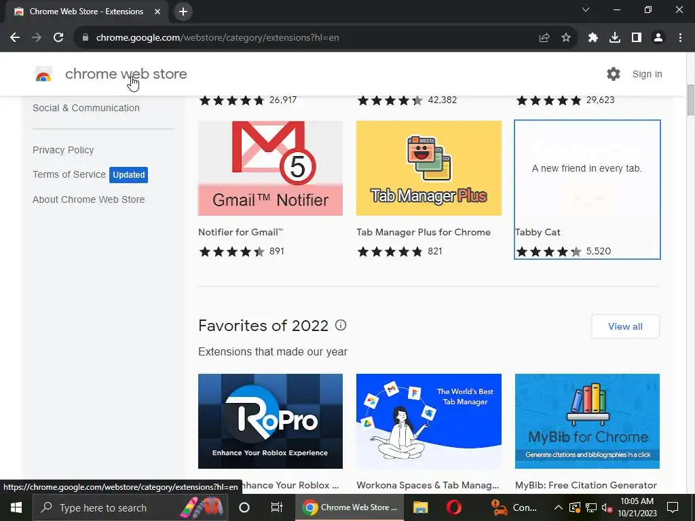This screenshot has width=695, height=521.
Task: Open web store settings gear
Action: click(614, 74)
